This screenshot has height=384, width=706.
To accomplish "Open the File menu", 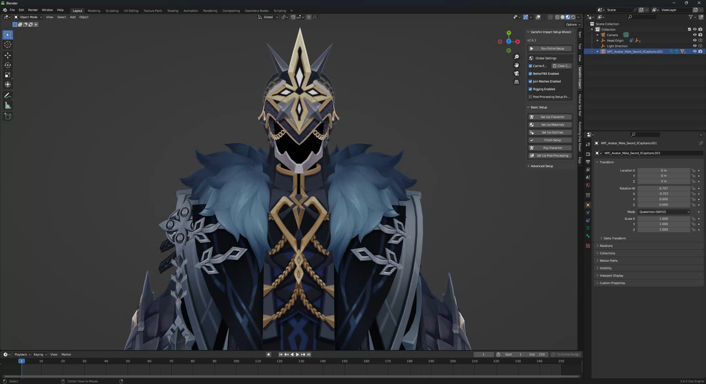I will click(12, 10).
